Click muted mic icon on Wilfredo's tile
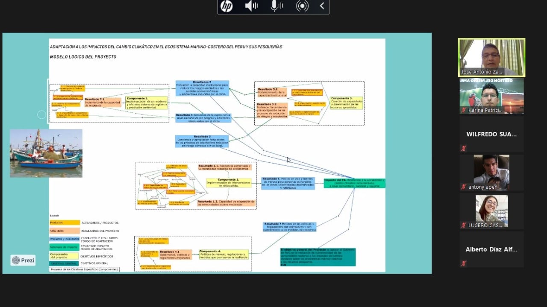The height and width of the screenshot is (307, 547). (x=464, y=148)
